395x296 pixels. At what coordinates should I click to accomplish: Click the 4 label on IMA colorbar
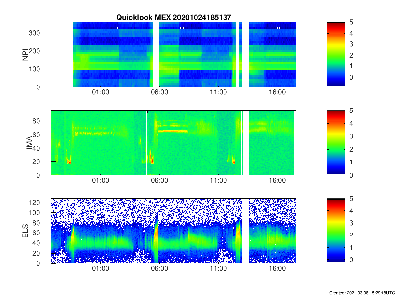click(x=351, y=123)
